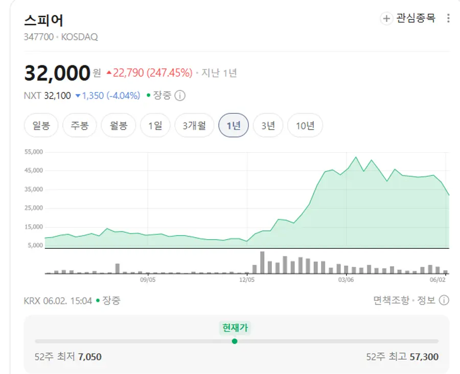Open the 면책조항 disclaimer link
This screenshot has height=374, width=460.
391,300
